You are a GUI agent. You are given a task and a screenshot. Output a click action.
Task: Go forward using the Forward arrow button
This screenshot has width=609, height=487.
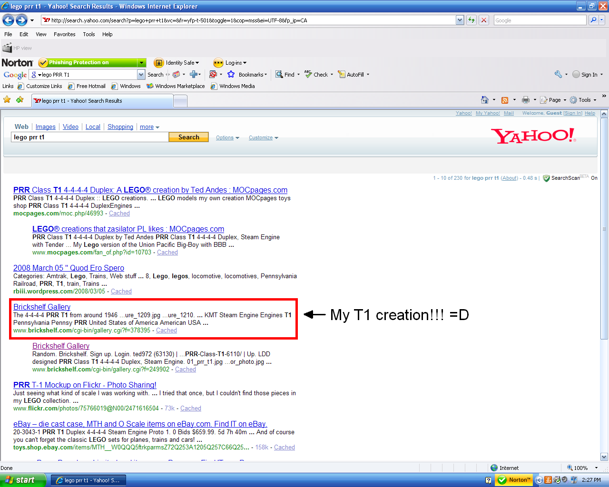click(21, 20)
